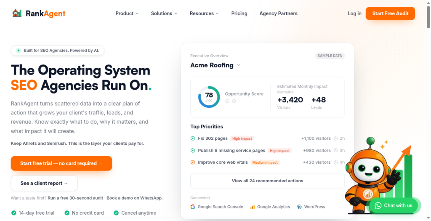The height and width of the screenshot is (221, 431).
Task: Click the WordPress connected icon
Action: click(299, 207)
